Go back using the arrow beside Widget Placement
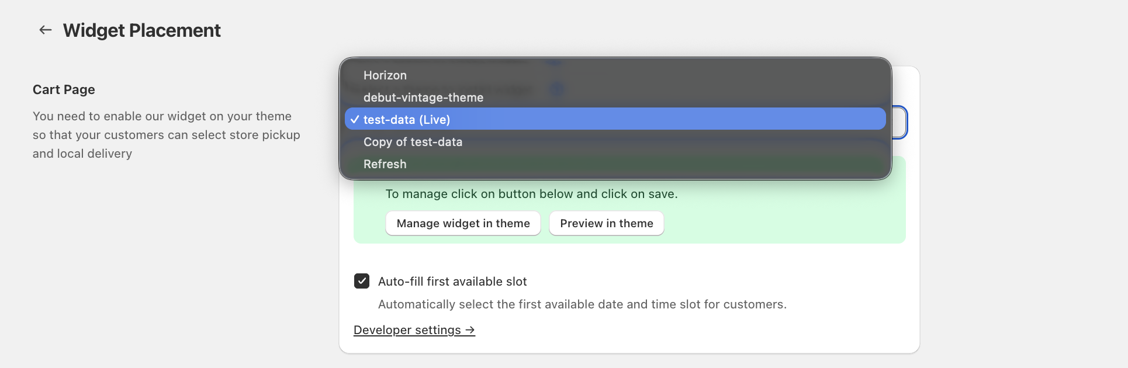1128x368 pixels. pos(46,30)
